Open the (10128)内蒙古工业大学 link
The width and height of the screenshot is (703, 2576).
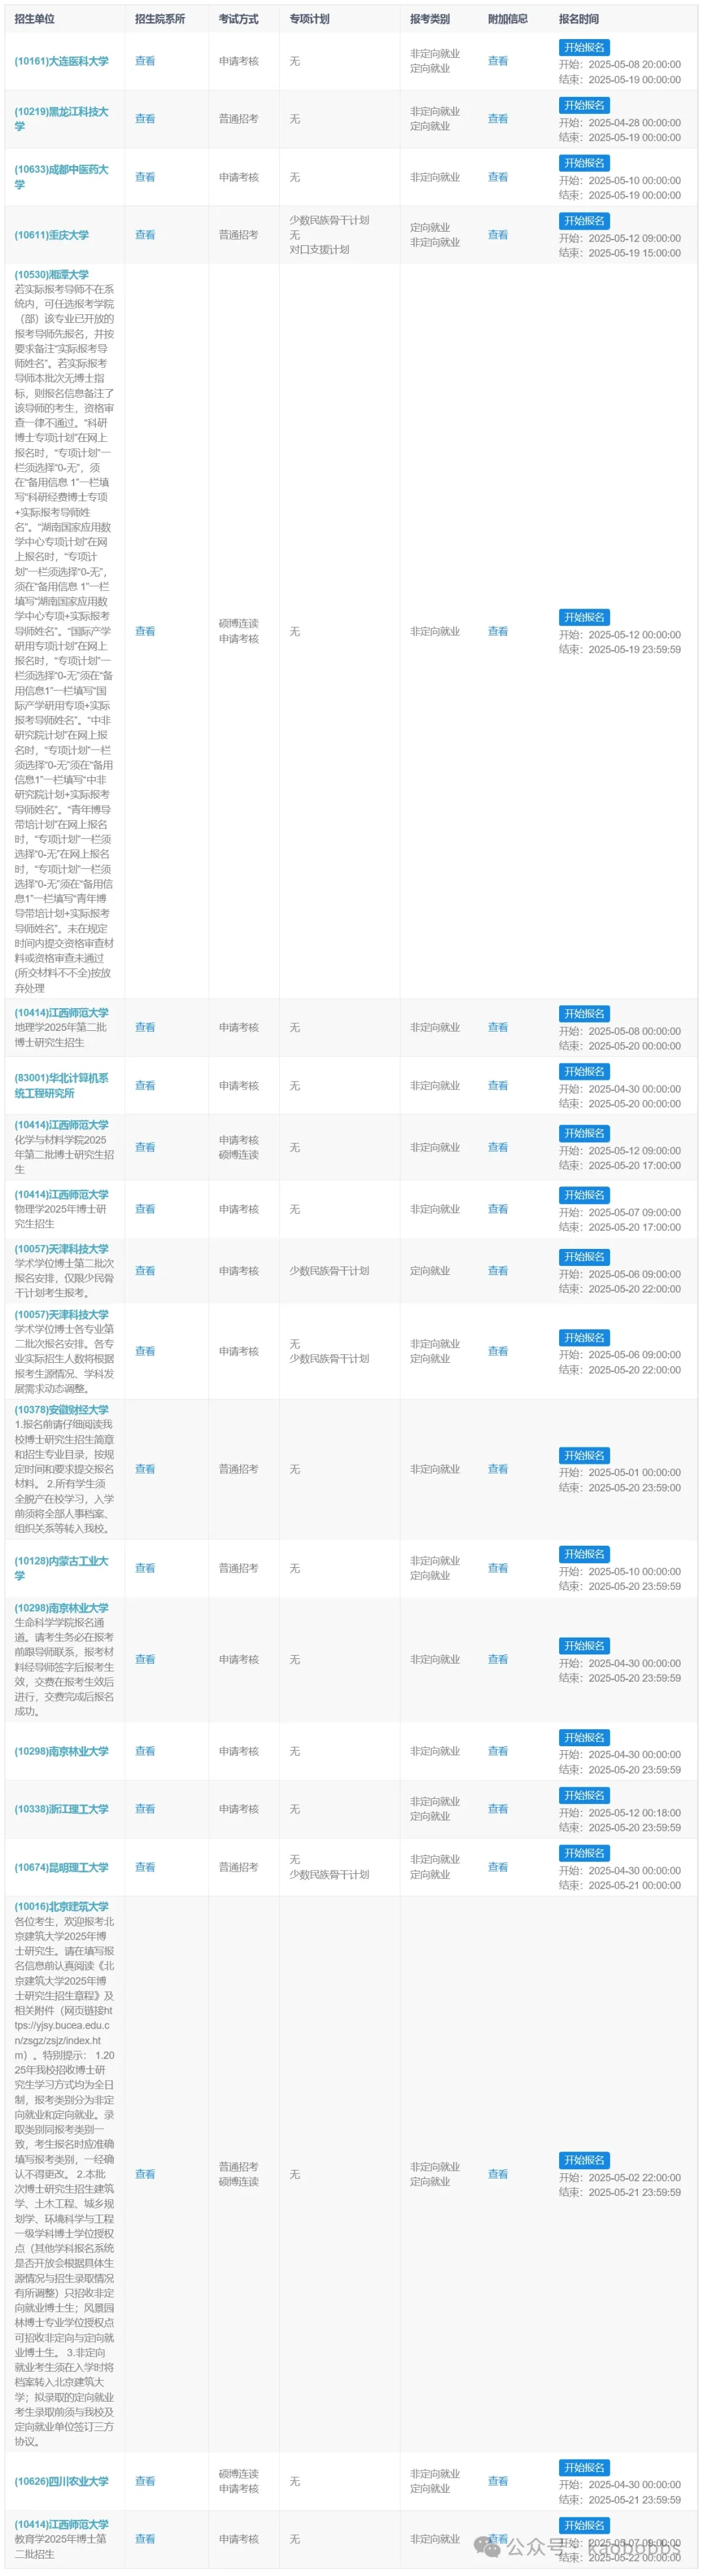61,1568
